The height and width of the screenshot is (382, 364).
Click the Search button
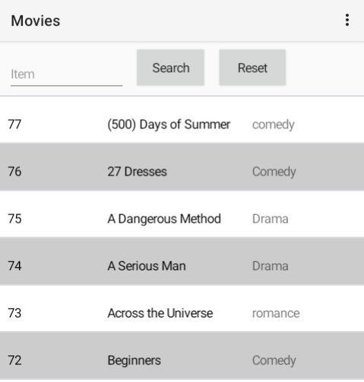(x=170, y=68)
